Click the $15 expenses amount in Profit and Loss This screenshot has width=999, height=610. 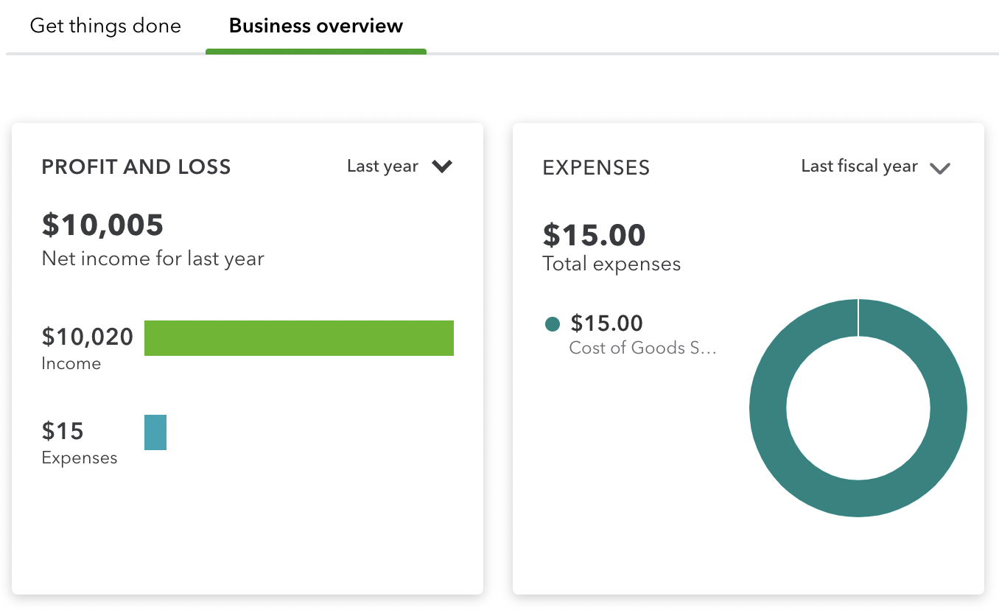63,430
